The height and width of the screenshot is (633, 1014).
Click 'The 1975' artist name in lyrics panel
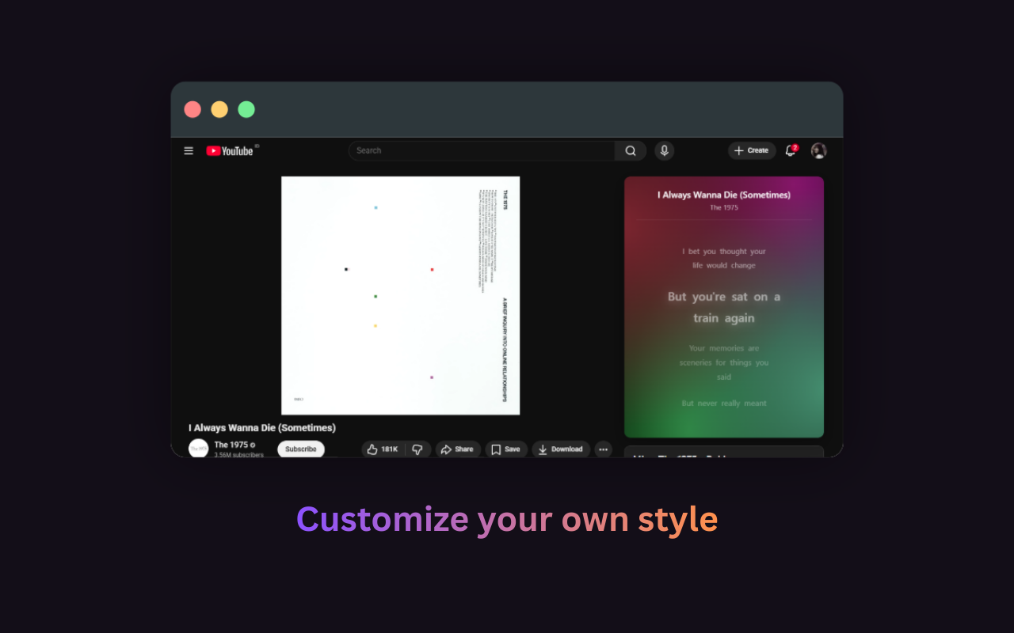coord(724,208)
